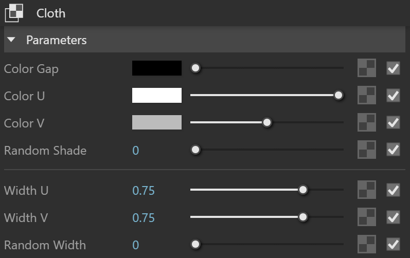This screenshot has width=410, height=258.
Task: Open the black Color Gap swatch
Action: pyautogui.click(x=156, y=68)
